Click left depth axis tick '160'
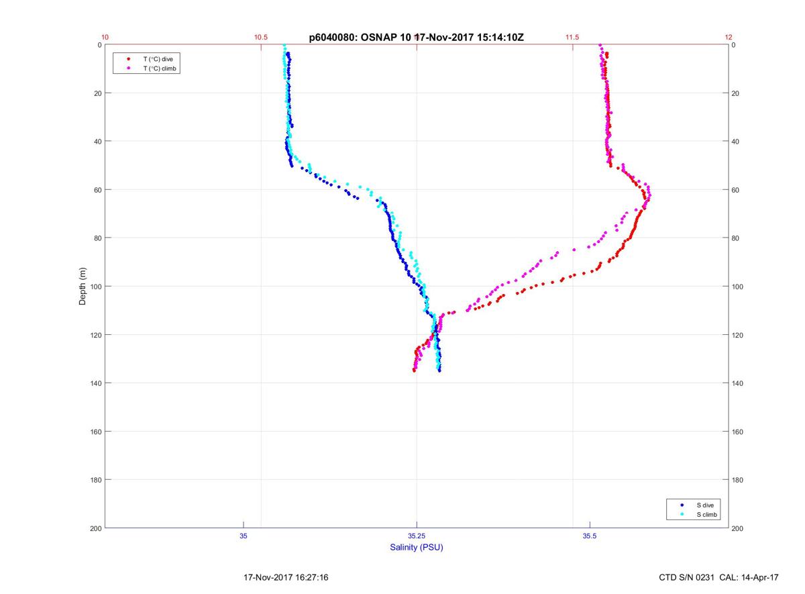Viewport: 805px width, 594px height. [x=95, y=432]
